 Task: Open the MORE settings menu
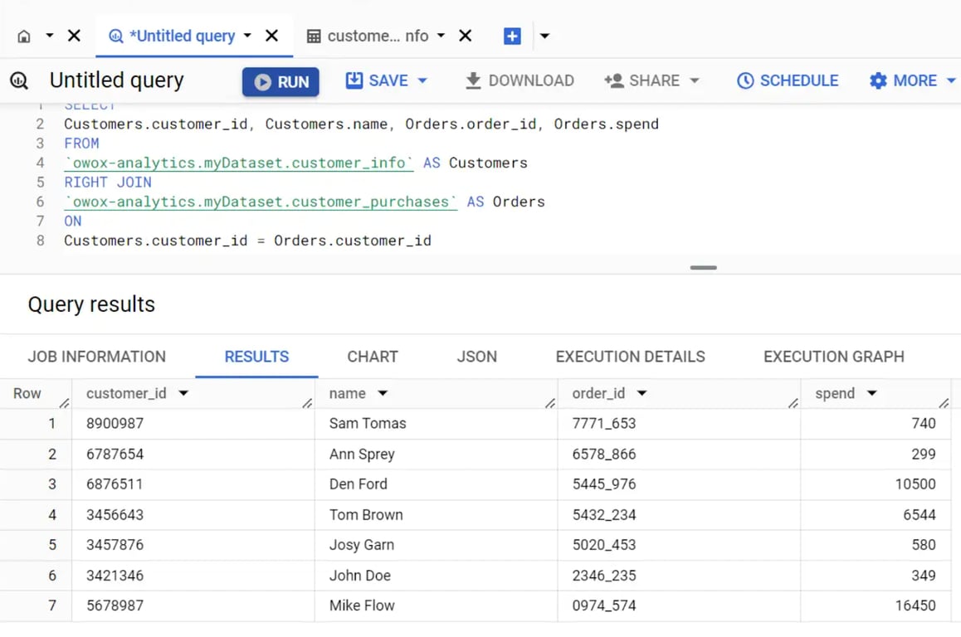912,80
